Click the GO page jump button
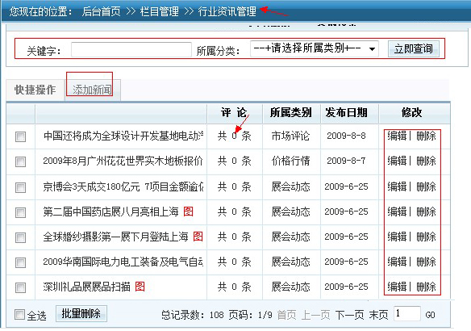 click(430, 315)
